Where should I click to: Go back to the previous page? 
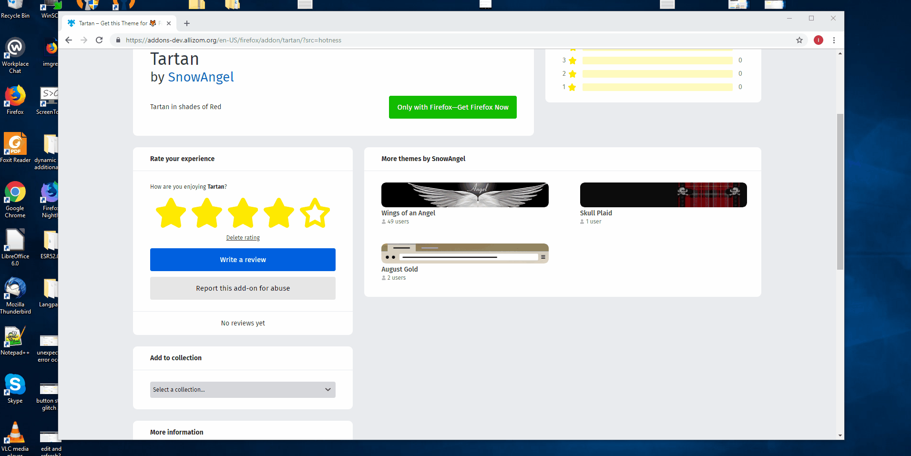69,40
